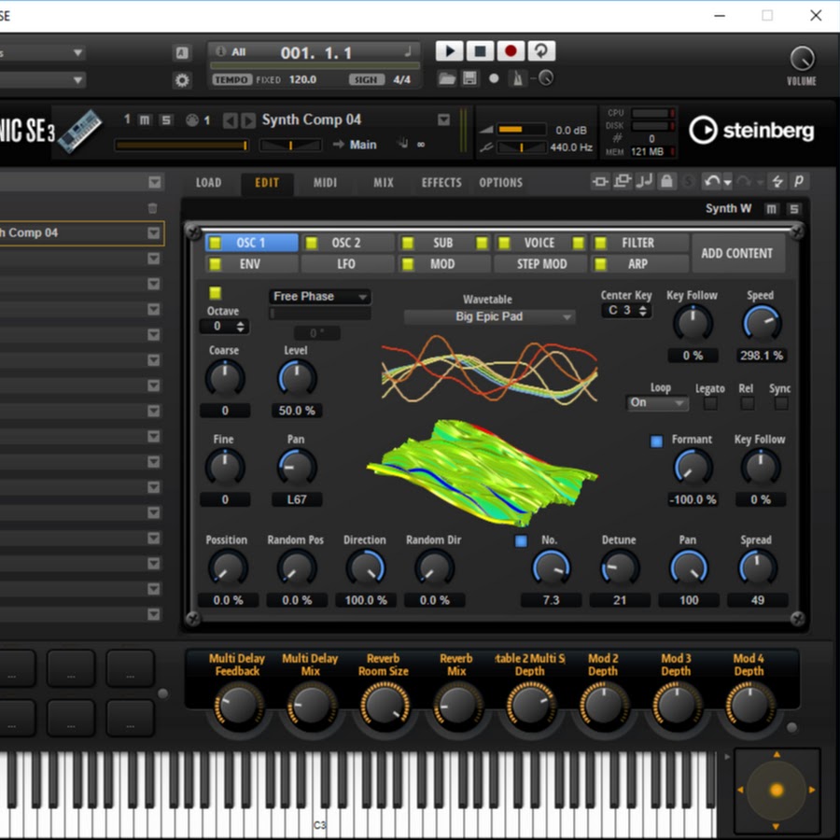
Task: Mute the slot with the m button
Action: pyautogui.click(x=145, y=120)
